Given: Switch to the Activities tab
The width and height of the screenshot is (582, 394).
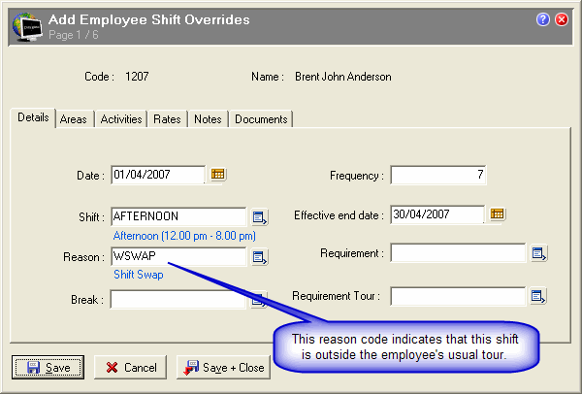Looking at the screenshot, I should point(121,119).
